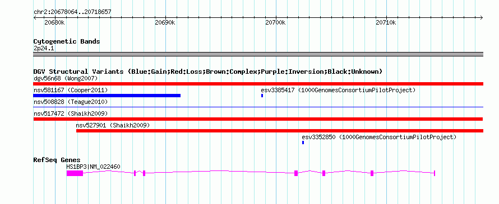The width and height of the screenshot is (499, 204).
Task: Select the small blue esv3385417 marker
Action: pos(262,96)
